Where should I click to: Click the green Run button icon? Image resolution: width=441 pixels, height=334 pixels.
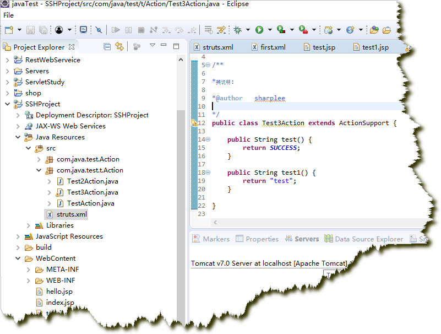click(x=259, y=30)
